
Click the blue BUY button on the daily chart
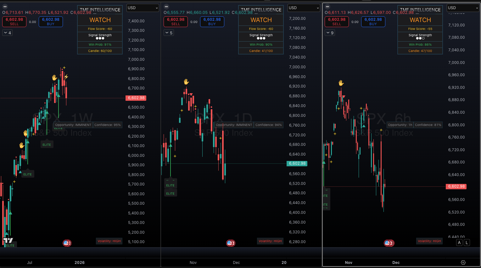212,22
